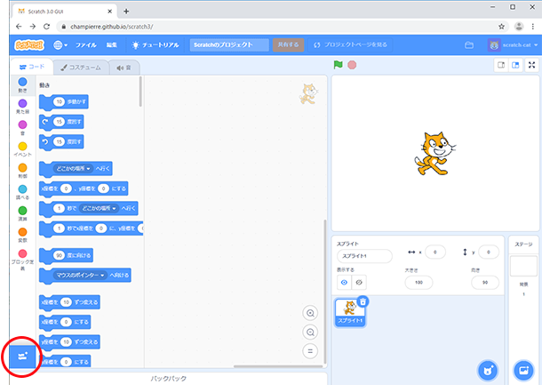Open the globe language menu

coord(60,45)
